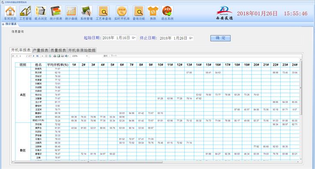Open the 查询功能 search icon
315x169 pixels.
coord(138,13)
